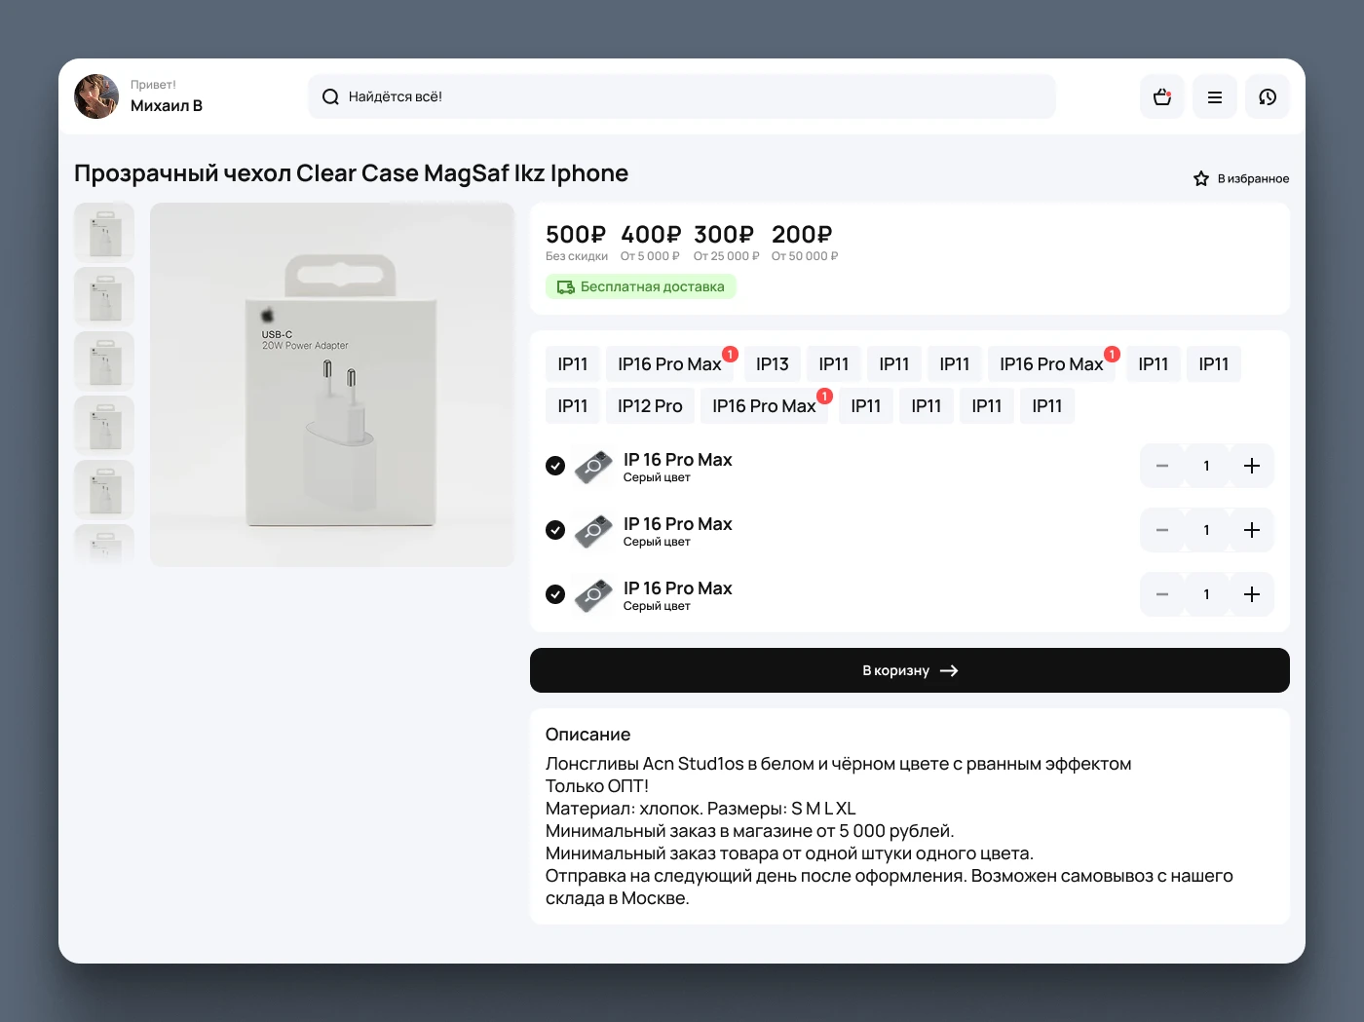Image resolution: width=1364 pixels, height=1022 pixels.
Task: Click the Найдётся всё search field
Action: [x=682, y=96]
